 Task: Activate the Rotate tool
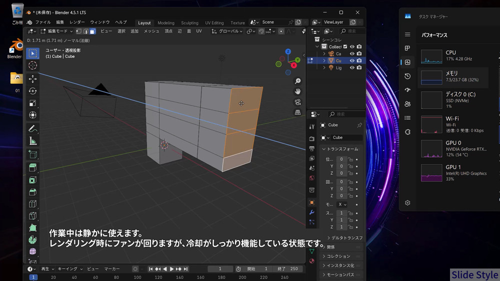click(32, 91)
